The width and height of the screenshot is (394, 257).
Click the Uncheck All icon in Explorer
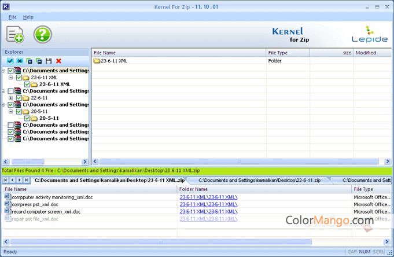(x=20, y=61)
